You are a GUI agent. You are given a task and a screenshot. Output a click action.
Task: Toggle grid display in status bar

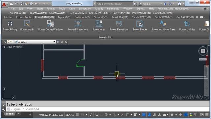click(x=77, y=115)
